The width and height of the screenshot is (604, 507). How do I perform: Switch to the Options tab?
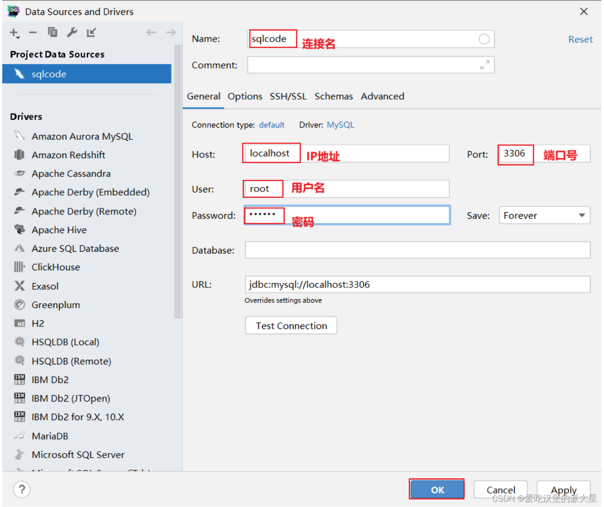tap(245, 96)
